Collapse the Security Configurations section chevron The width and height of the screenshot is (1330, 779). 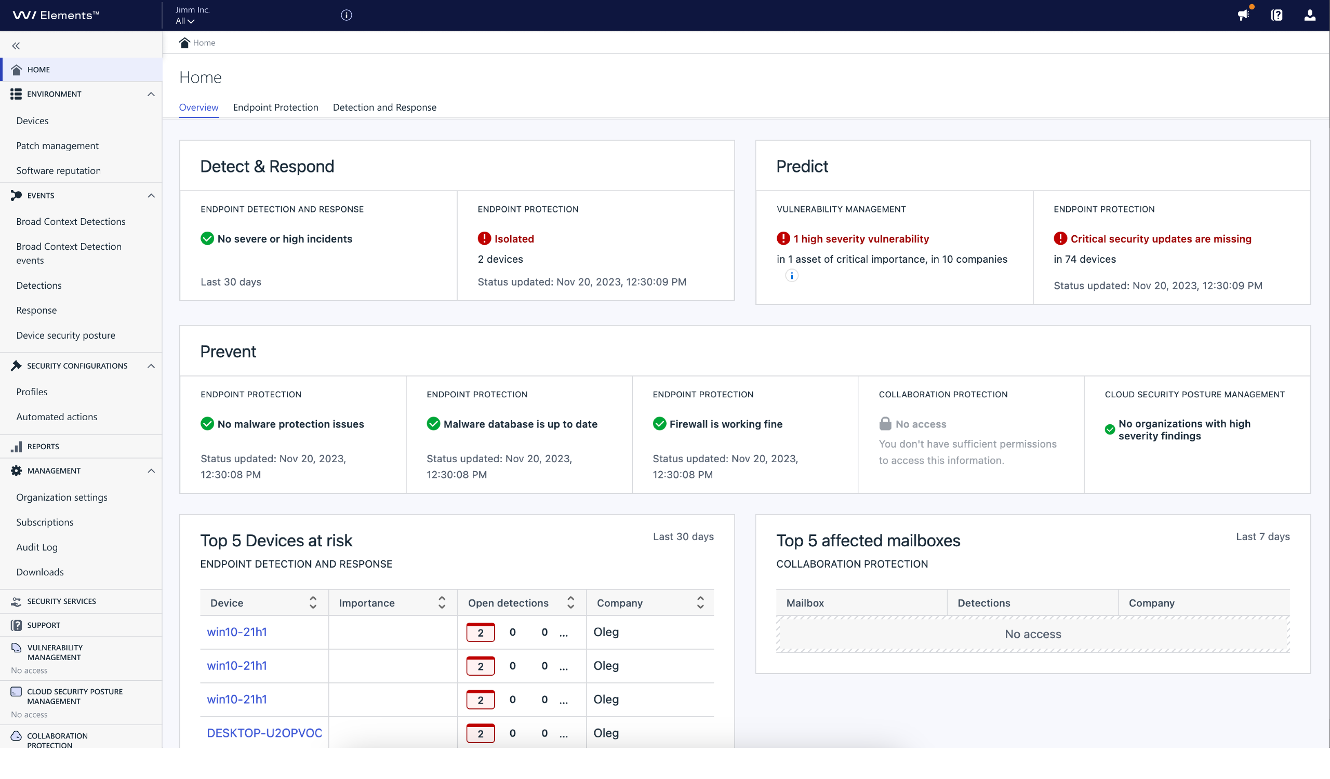click(x=151, y=366)
